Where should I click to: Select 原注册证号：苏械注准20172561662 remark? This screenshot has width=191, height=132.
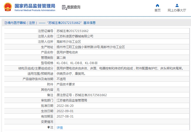[82, 95]
